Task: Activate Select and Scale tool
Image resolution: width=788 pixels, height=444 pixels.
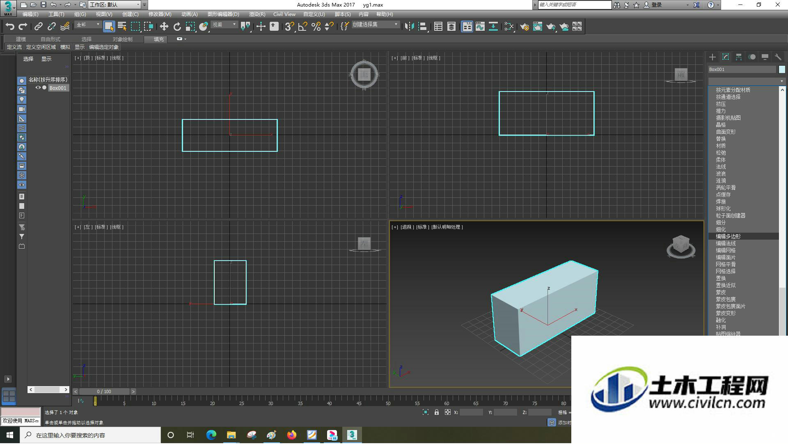Action: (x=190, y=27)
